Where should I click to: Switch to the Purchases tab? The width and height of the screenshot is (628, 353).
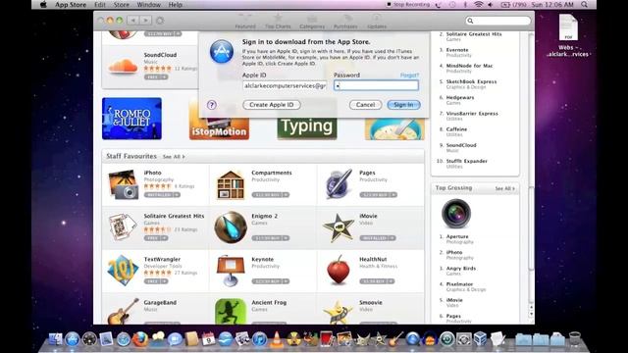[345, 22]
